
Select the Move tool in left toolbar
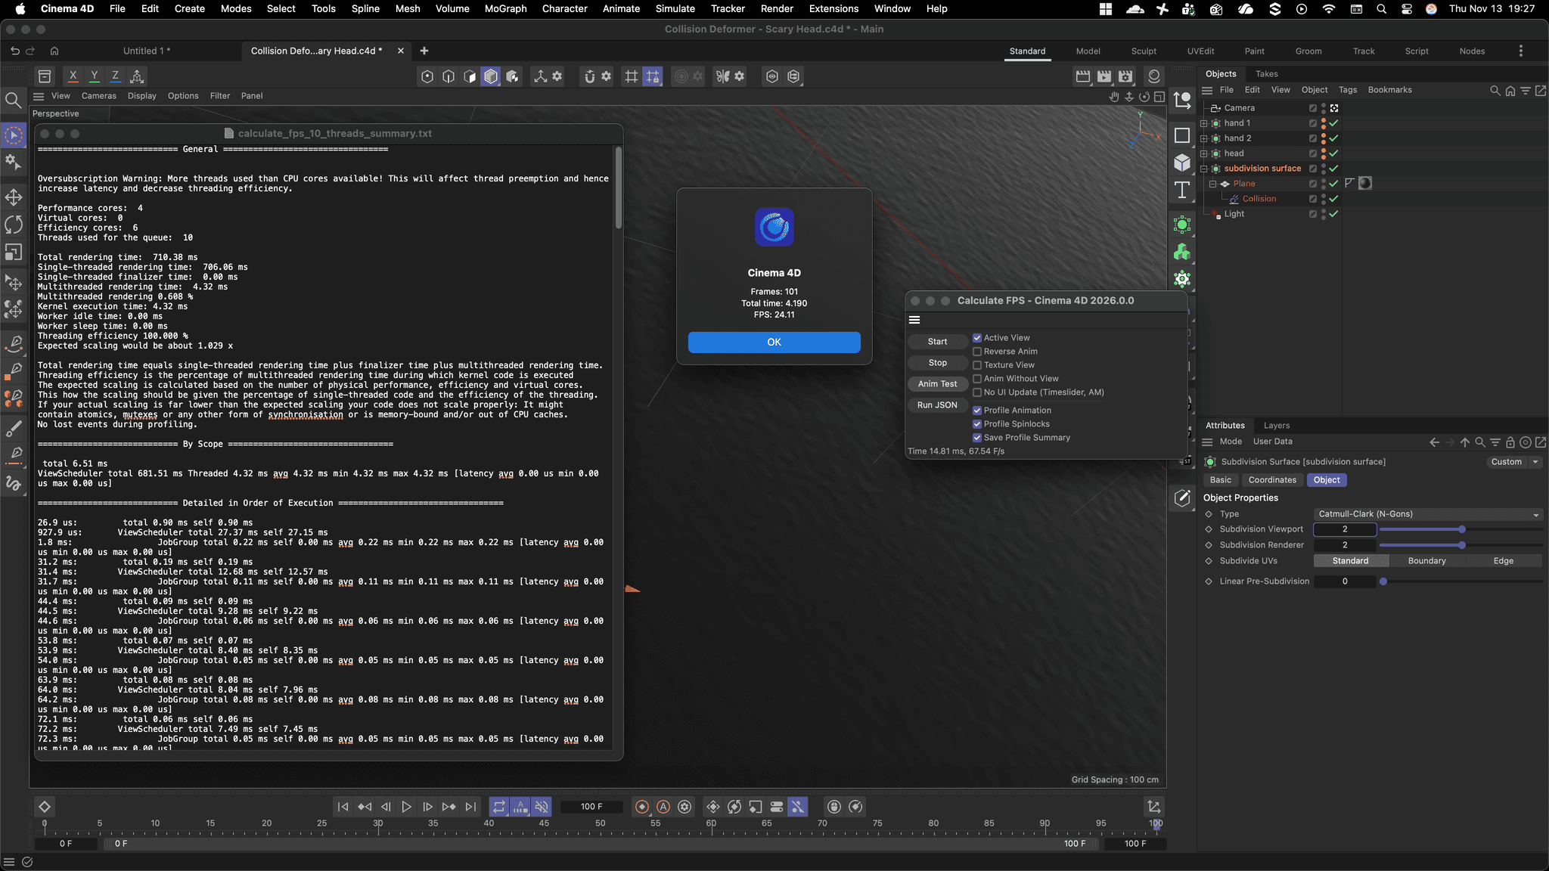(x=14, y=197)
